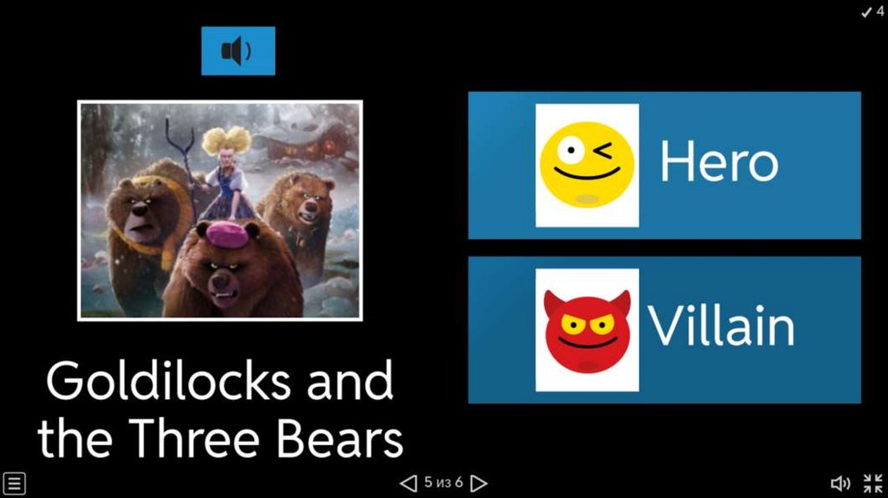Image resolution: width=888 pixels, height=498 pixels.
Task: Select the word "Hero" label
Action: point(719,162)
